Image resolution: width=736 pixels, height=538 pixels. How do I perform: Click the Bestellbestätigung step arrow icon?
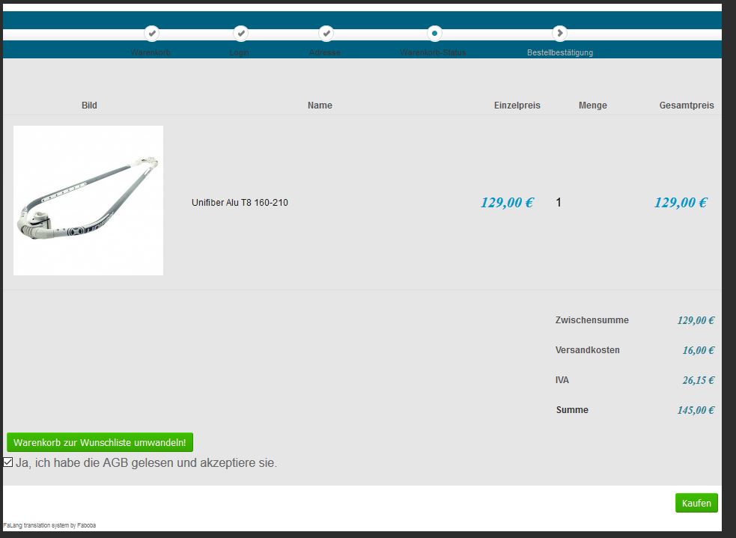pos(559,34)
